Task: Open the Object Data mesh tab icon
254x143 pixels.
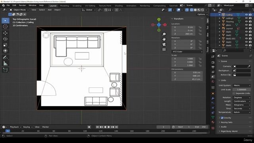Action: tap(213, 117)
